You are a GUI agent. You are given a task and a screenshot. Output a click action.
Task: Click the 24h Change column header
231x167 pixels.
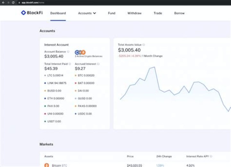(x=164, y=156)
